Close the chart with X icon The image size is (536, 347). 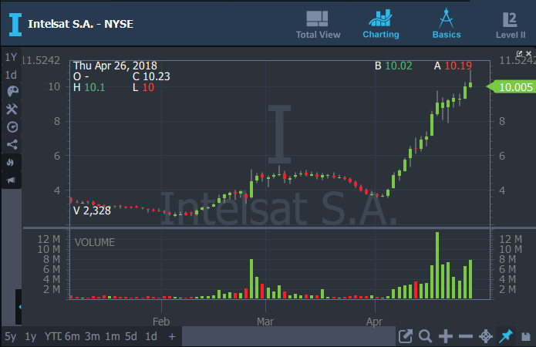(528, 54)
